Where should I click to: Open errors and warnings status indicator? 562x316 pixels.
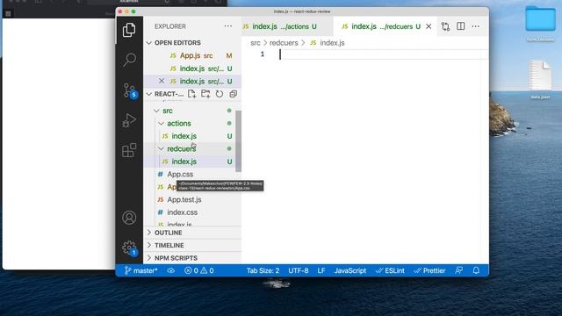point(199,270)
